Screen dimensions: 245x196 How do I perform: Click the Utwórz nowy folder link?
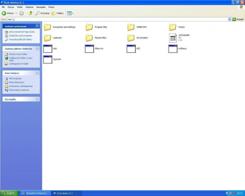18,54
